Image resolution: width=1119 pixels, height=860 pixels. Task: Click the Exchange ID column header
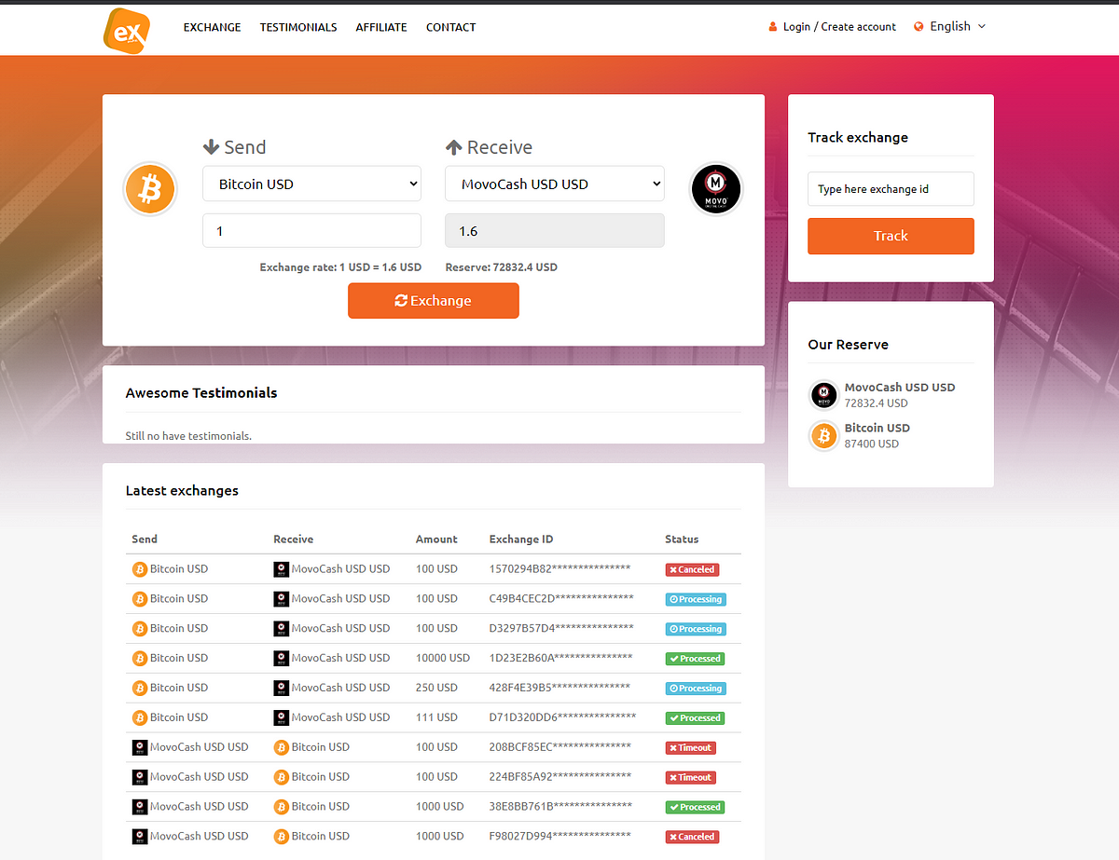click(521, 539)
